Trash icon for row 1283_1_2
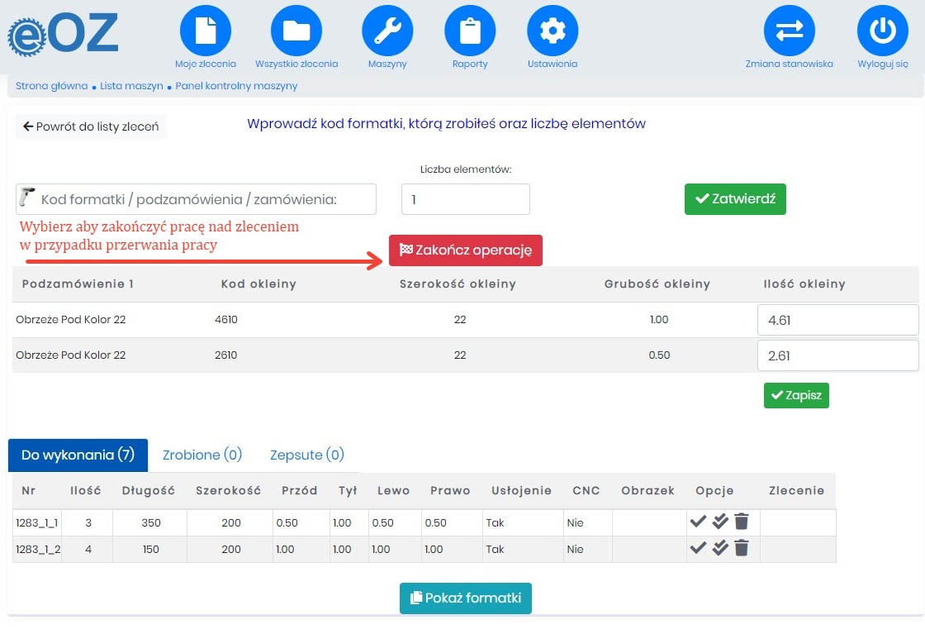 click(x=742, y=548)
